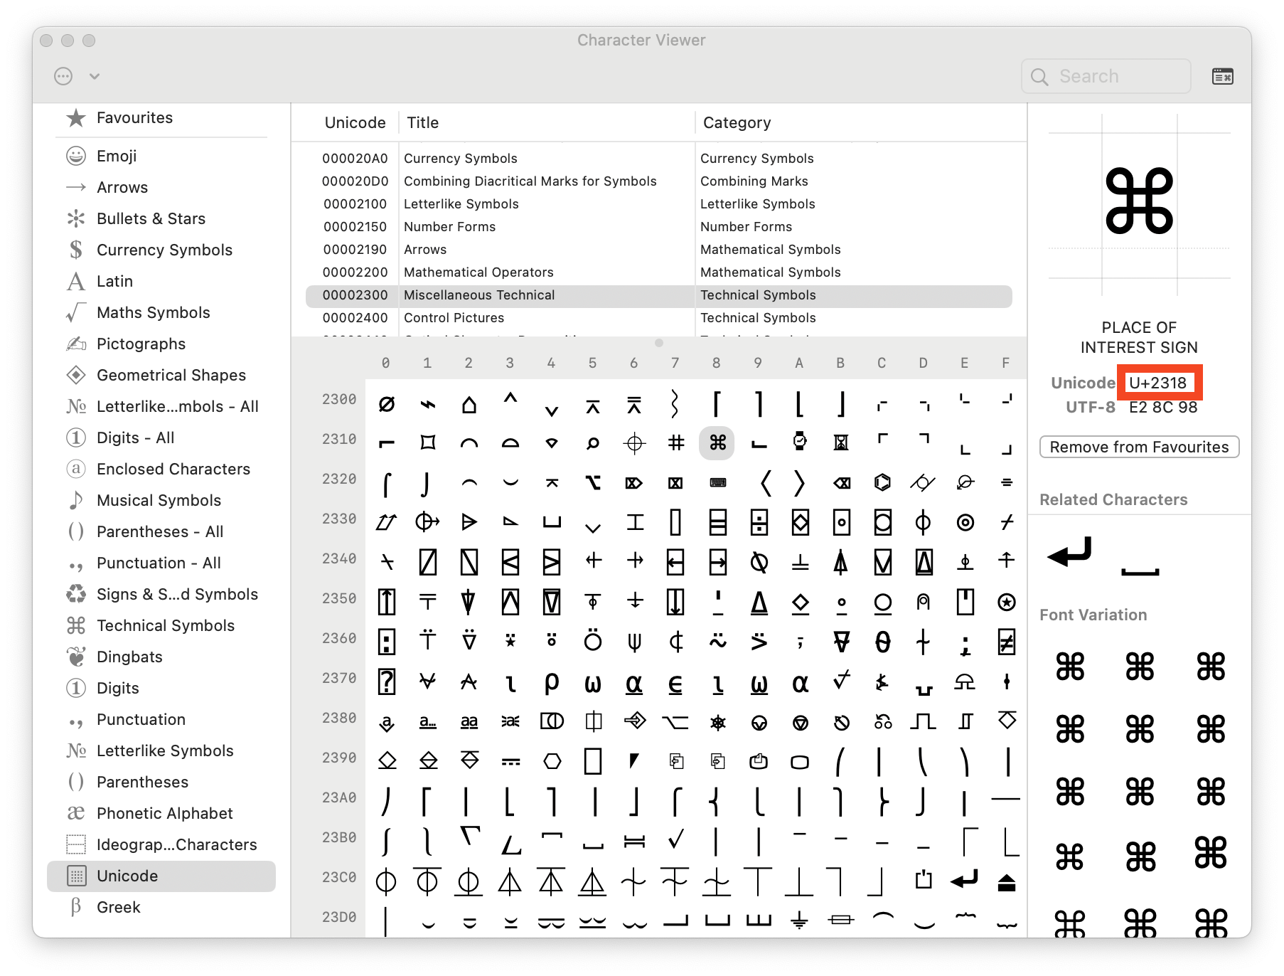This screenshot has width=1284, height=976.
Task: Click the pane splitter handle dot
Action: click(659, 343)
